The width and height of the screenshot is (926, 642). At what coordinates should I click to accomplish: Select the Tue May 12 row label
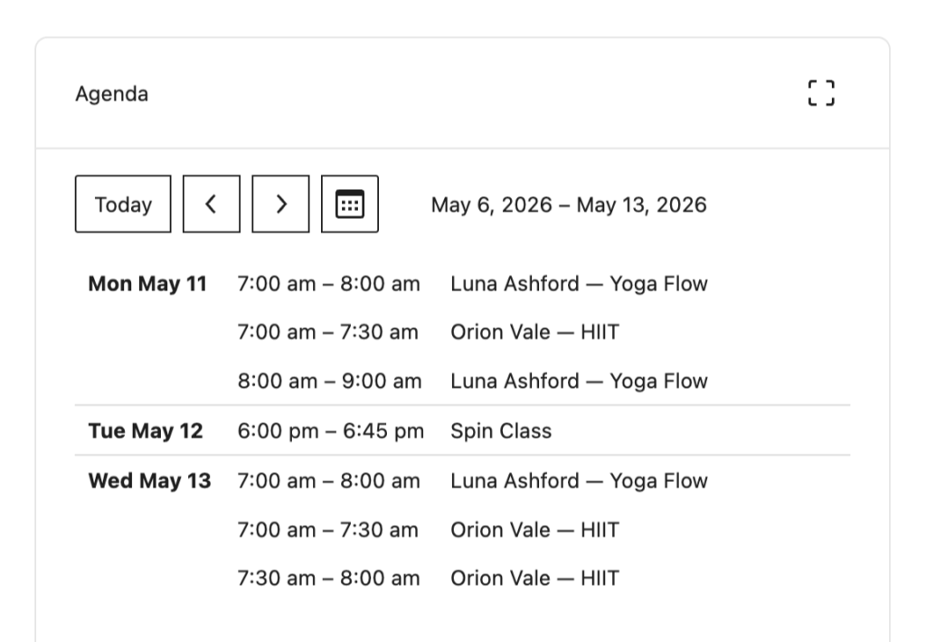pyautogui.click(x=145, y=430)
